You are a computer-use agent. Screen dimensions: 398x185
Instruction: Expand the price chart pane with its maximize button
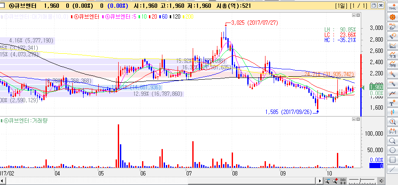[x=353, y=15]
